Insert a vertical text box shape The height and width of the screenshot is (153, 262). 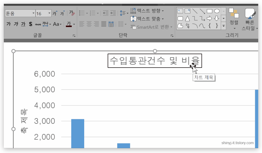pyautogui.click(x=187, y=11)
